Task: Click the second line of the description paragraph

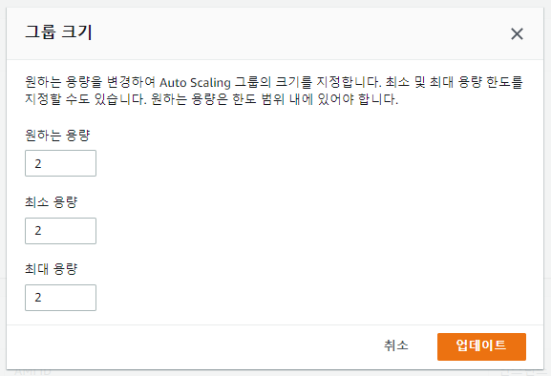Action: pos(212,99)
